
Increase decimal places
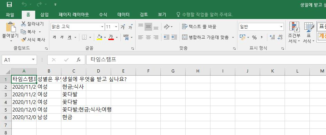[x=272, y=37]
